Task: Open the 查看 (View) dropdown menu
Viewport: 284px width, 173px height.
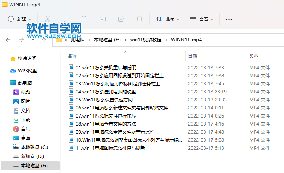Action: 202,19
